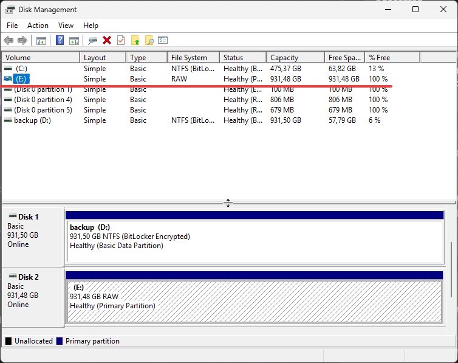Click the Disk 2 drive icon
The height and width of the screenshot is (363, 458).
tap(13, 276)
